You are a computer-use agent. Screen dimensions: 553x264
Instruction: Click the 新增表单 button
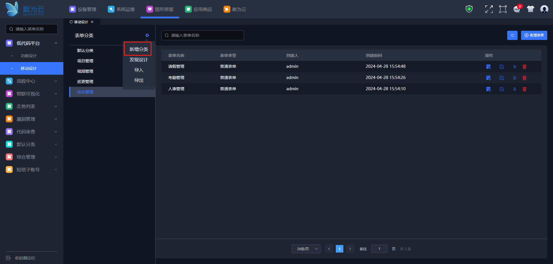coord(534,35)
